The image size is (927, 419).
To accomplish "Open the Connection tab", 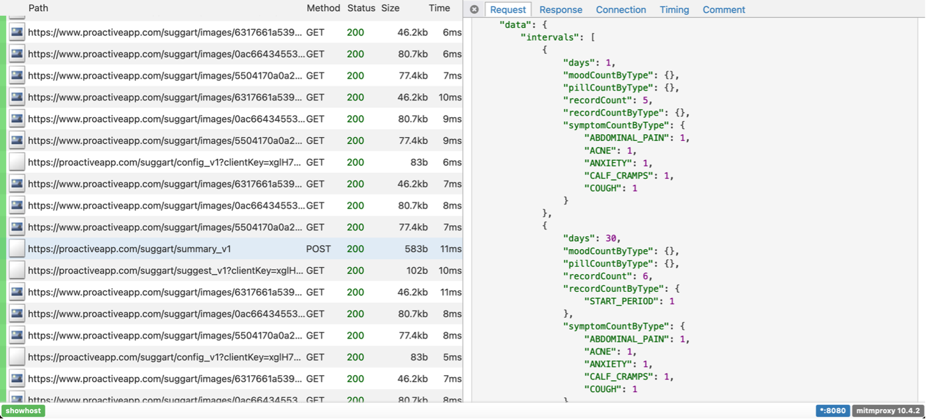I will (621, 10).
